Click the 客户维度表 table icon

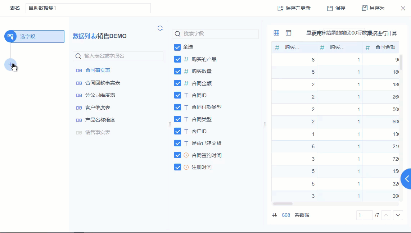click(x=79, y=108)
